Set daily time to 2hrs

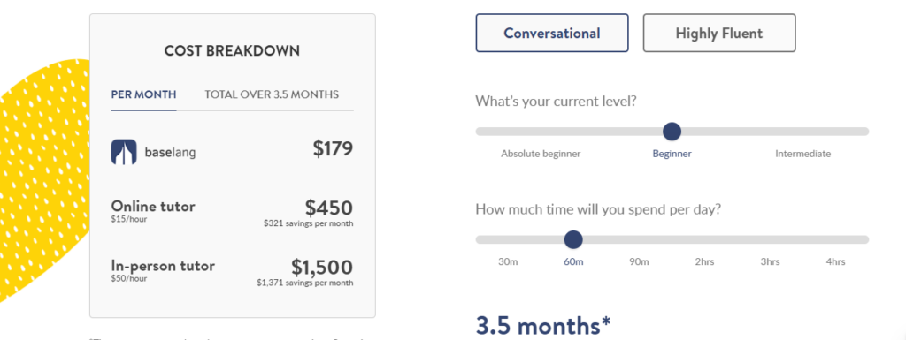pyautogui.click(x=704, y=261)
